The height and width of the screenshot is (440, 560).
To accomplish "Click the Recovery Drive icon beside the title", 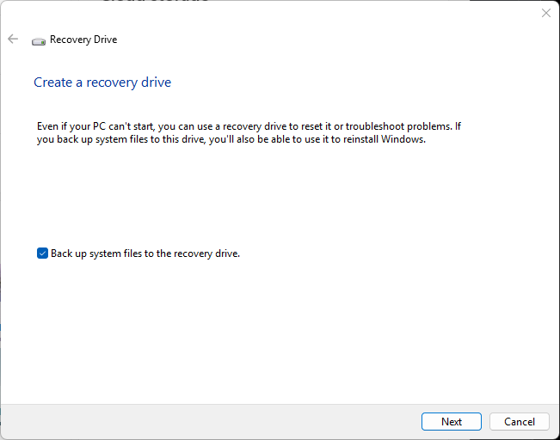I will point(39,40).
